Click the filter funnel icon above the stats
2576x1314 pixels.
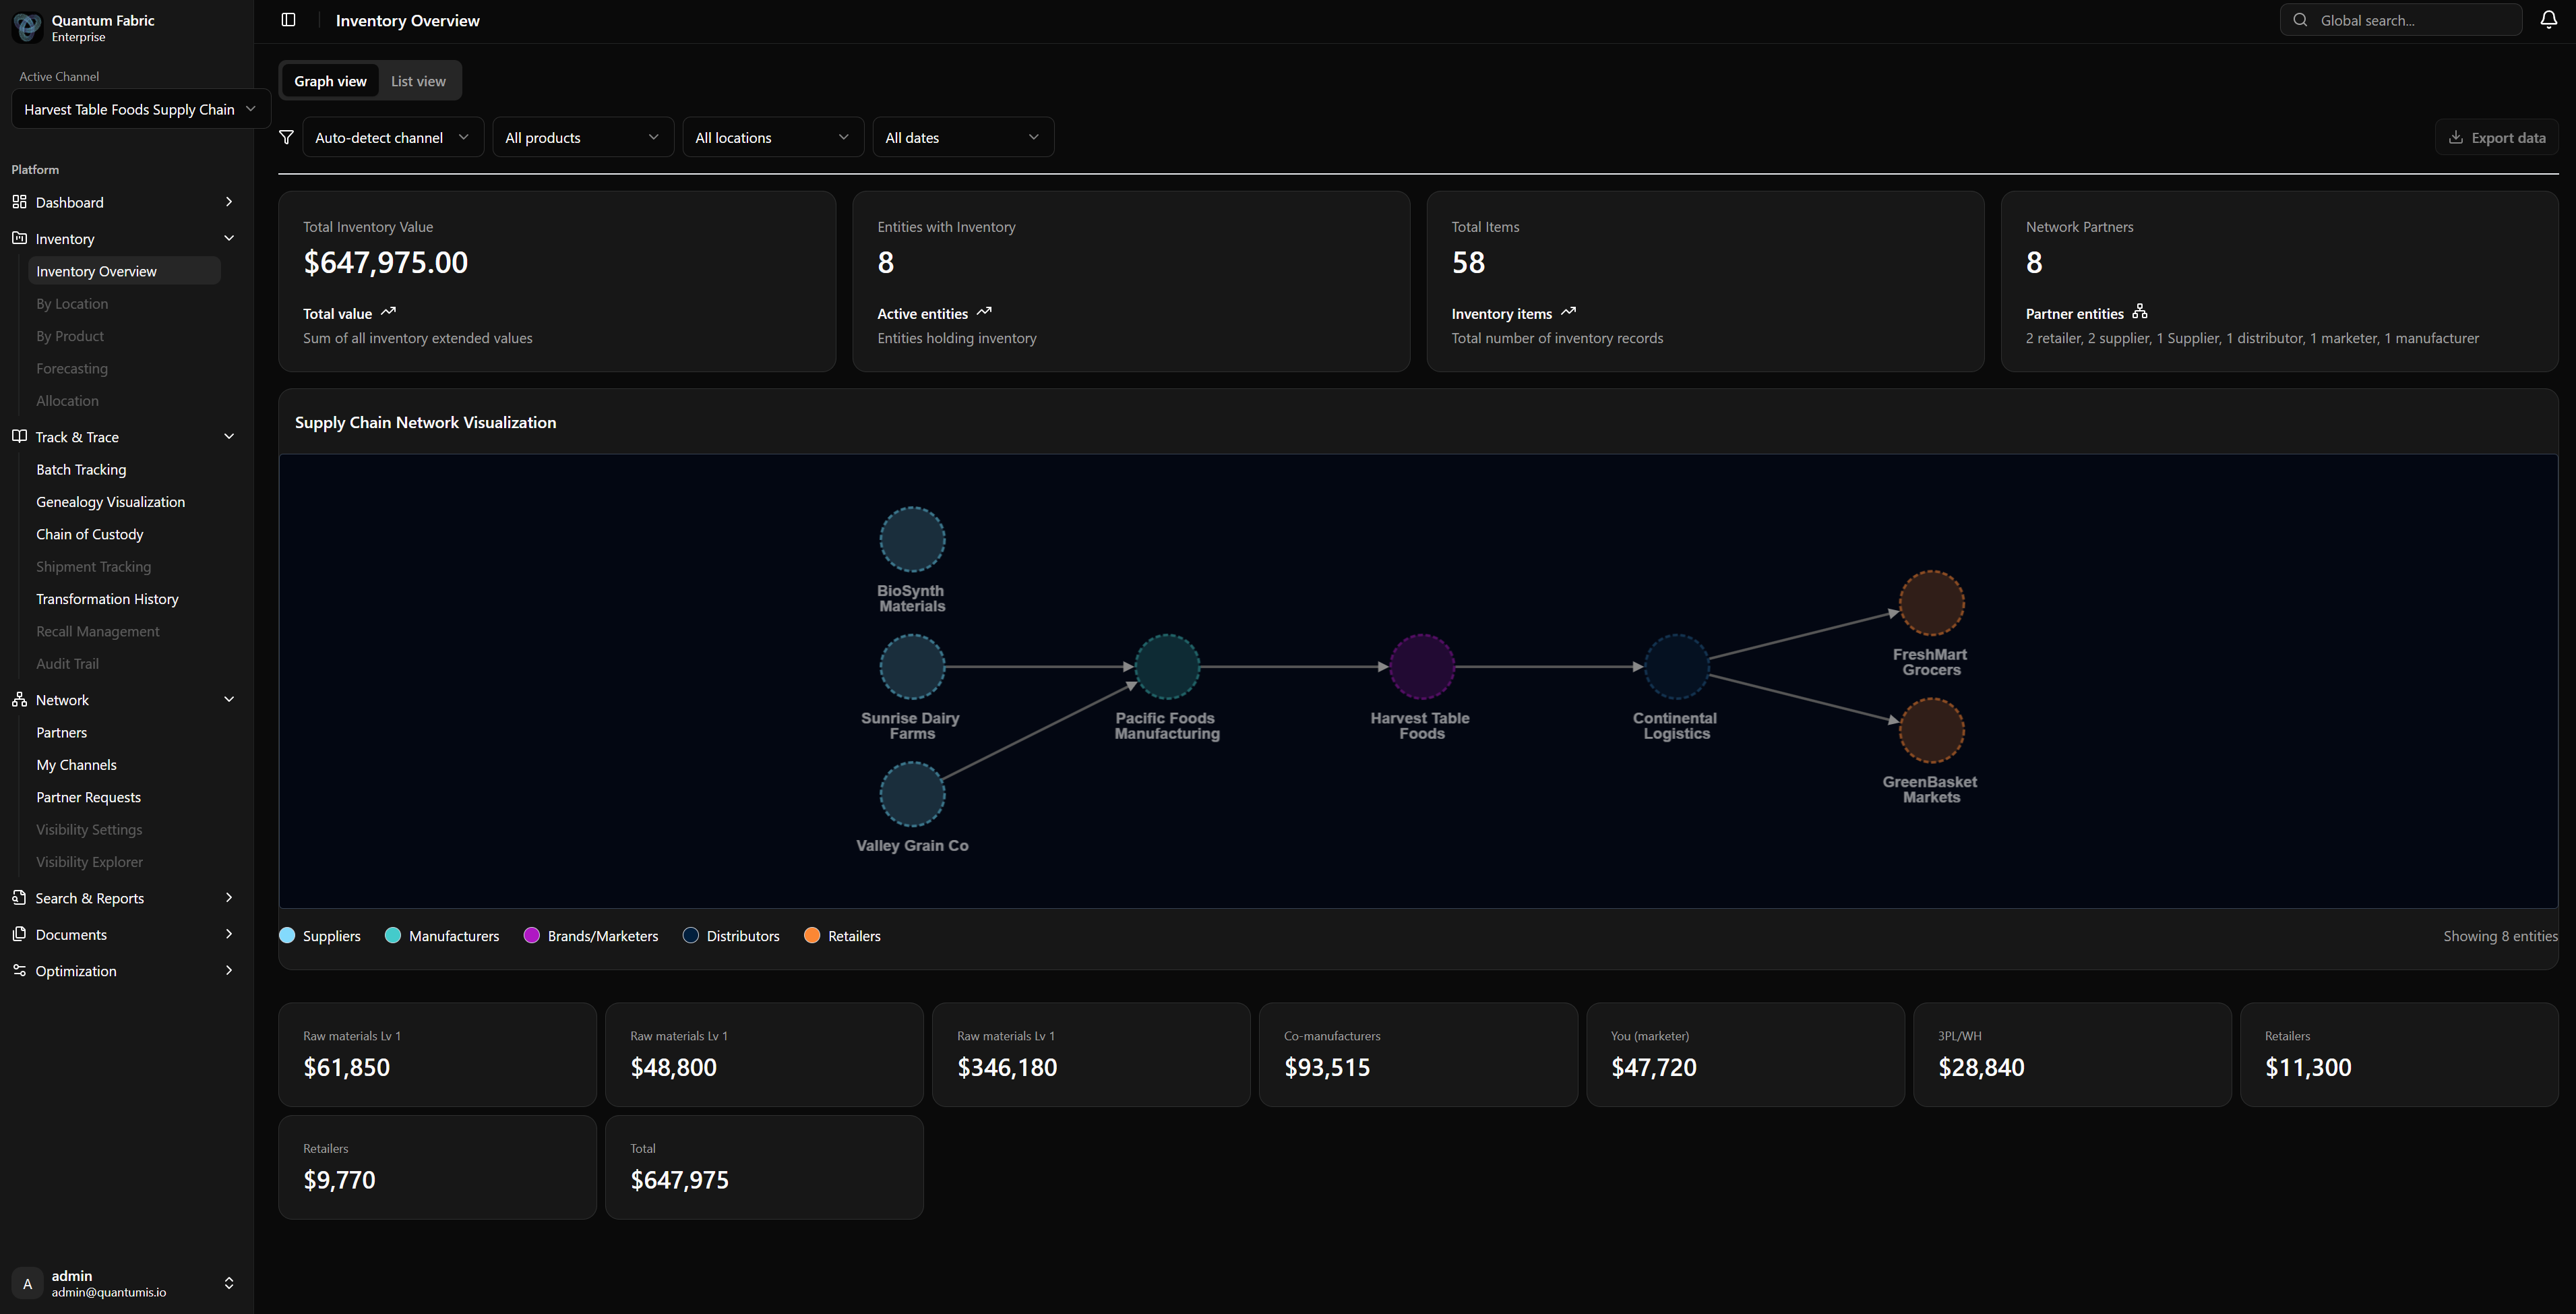[286, 137]
